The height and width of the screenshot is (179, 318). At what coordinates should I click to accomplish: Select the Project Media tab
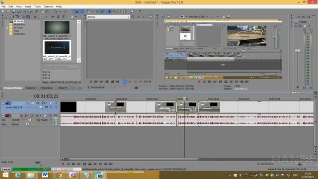point(12,88)
